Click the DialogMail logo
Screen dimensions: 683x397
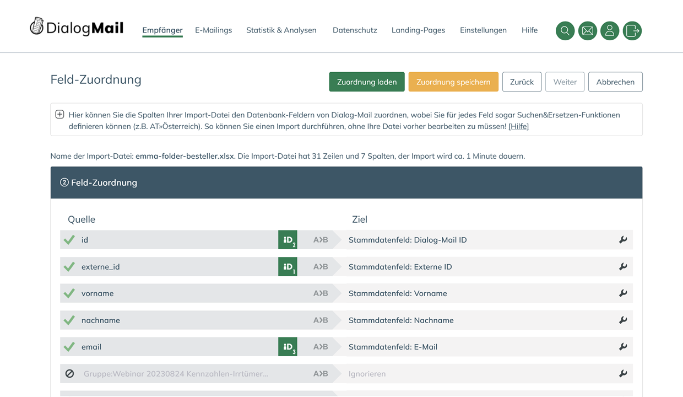click(77, 27)
